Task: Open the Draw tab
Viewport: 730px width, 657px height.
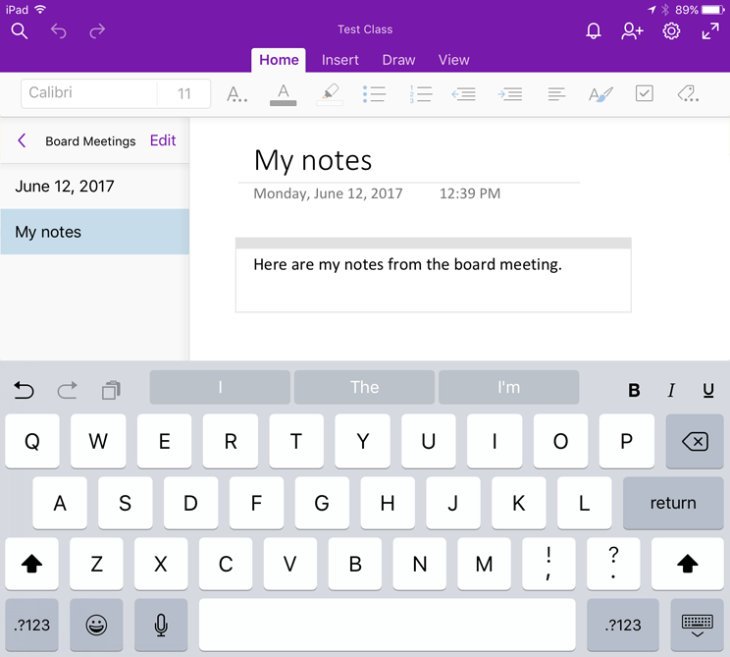Action: (x=398, y=60)
